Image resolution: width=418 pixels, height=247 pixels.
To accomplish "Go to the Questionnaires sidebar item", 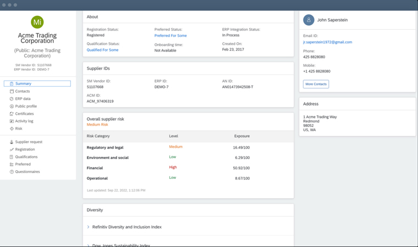I will pos(28,172).
